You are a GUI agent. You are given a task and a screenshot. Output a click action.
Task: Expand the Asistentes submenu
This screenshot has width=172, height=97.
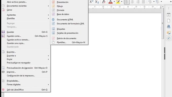pos(26,15)
